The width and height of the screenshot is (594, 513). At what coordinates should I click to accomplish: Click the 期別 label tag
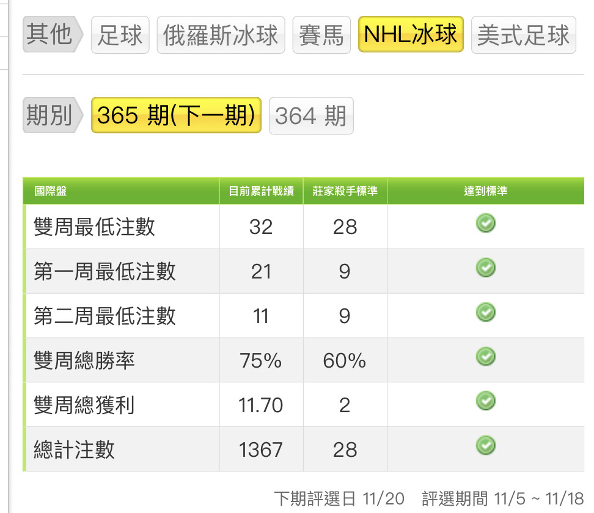[53, 115]
